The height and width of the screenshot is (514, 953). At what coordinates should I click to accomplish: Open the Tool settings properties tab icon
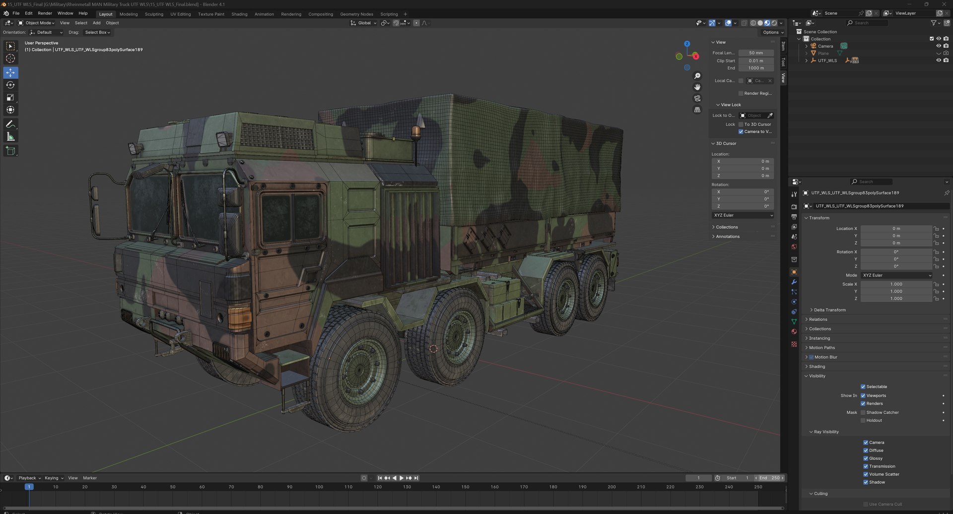pos(794,194)
